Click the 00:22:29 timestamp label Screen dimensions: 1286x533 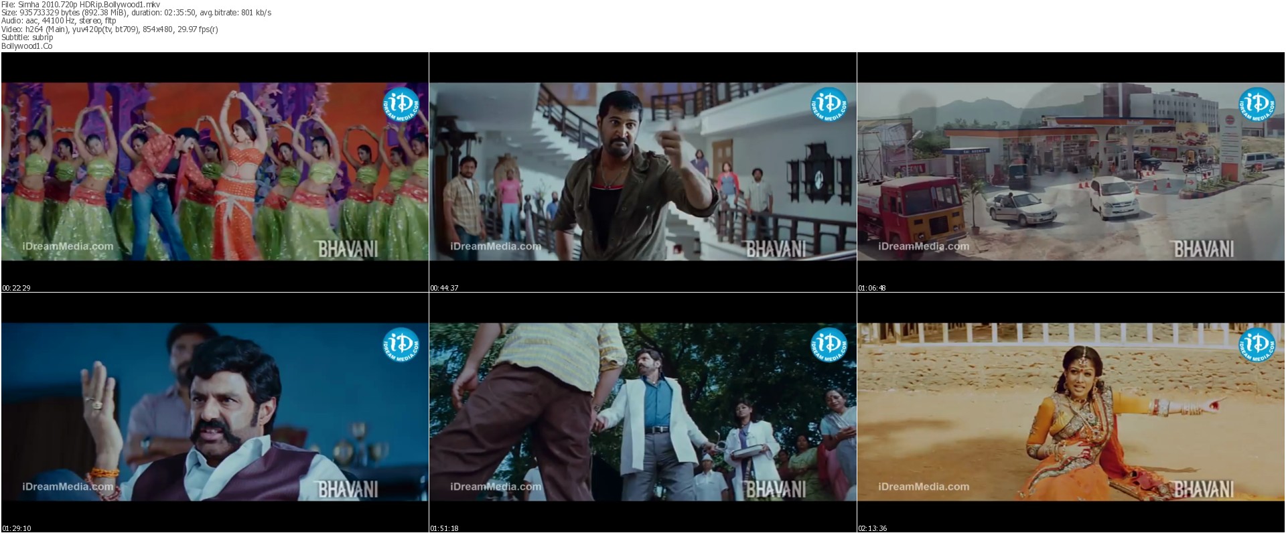pyautogui.click(x=16, y=288)
